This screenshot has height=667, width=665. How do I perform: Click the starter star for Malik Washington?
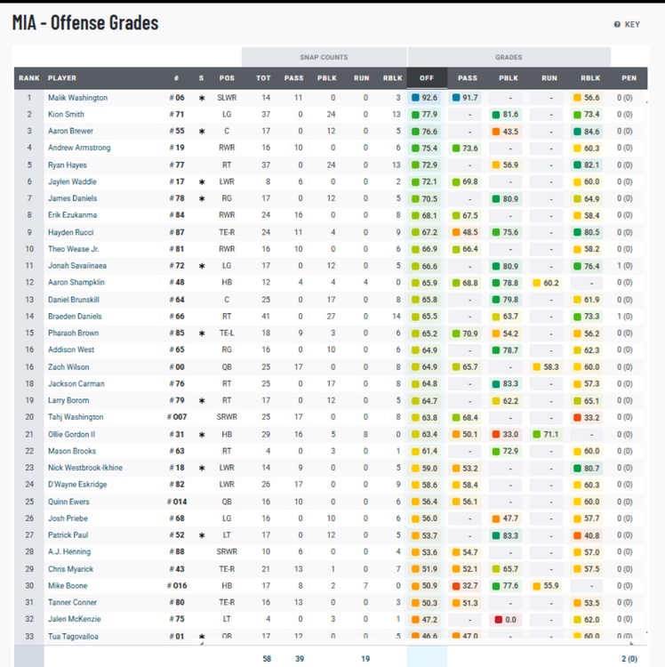point(202,98)
